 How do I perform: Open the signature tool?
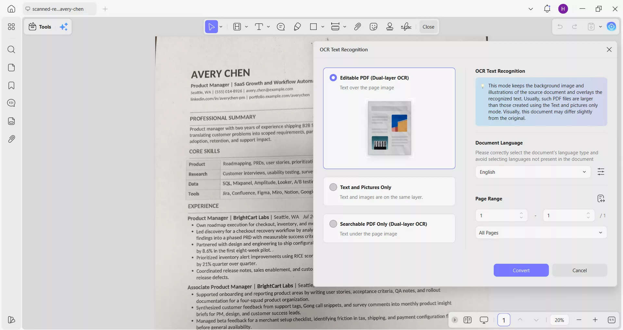(x=406, y=27)
